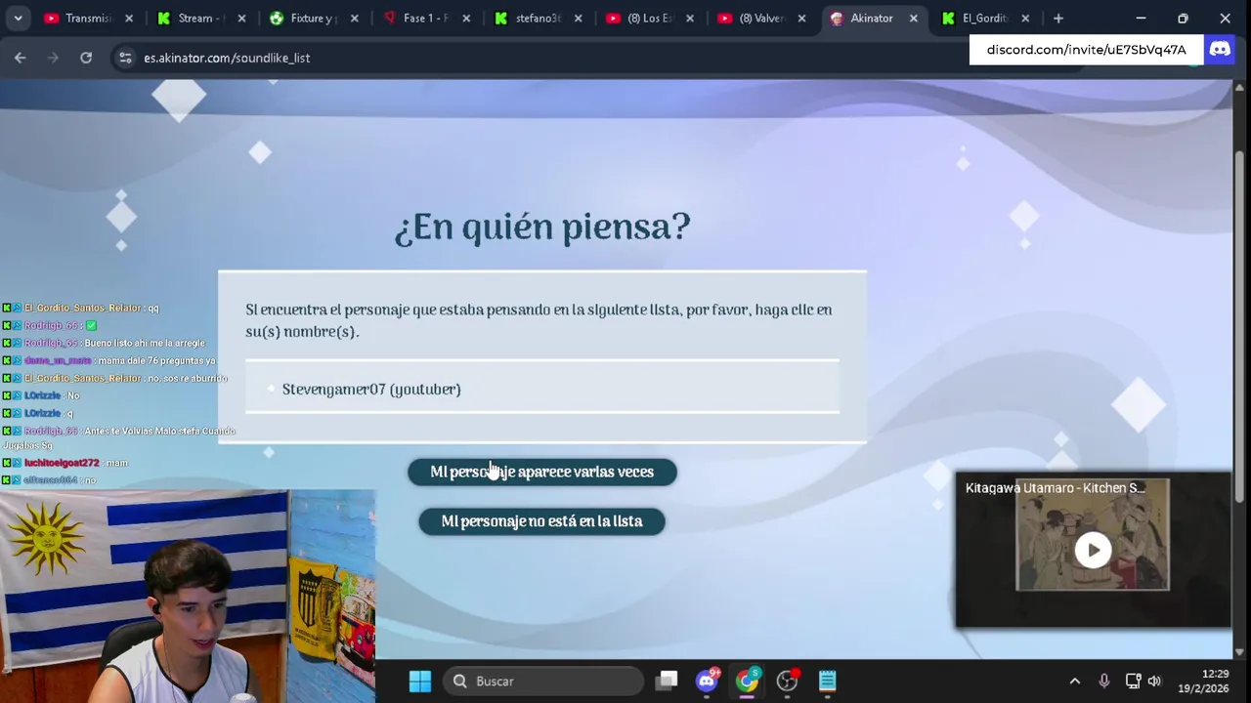Go back to previous page
The width and height of the screenshot is (1251, 703).
pos(21,58)
